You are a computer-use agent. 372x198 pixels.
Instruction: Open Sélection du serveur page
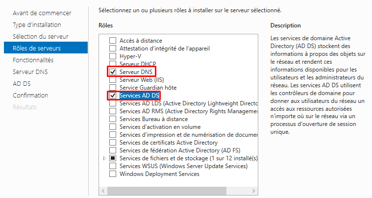[40, 36]
